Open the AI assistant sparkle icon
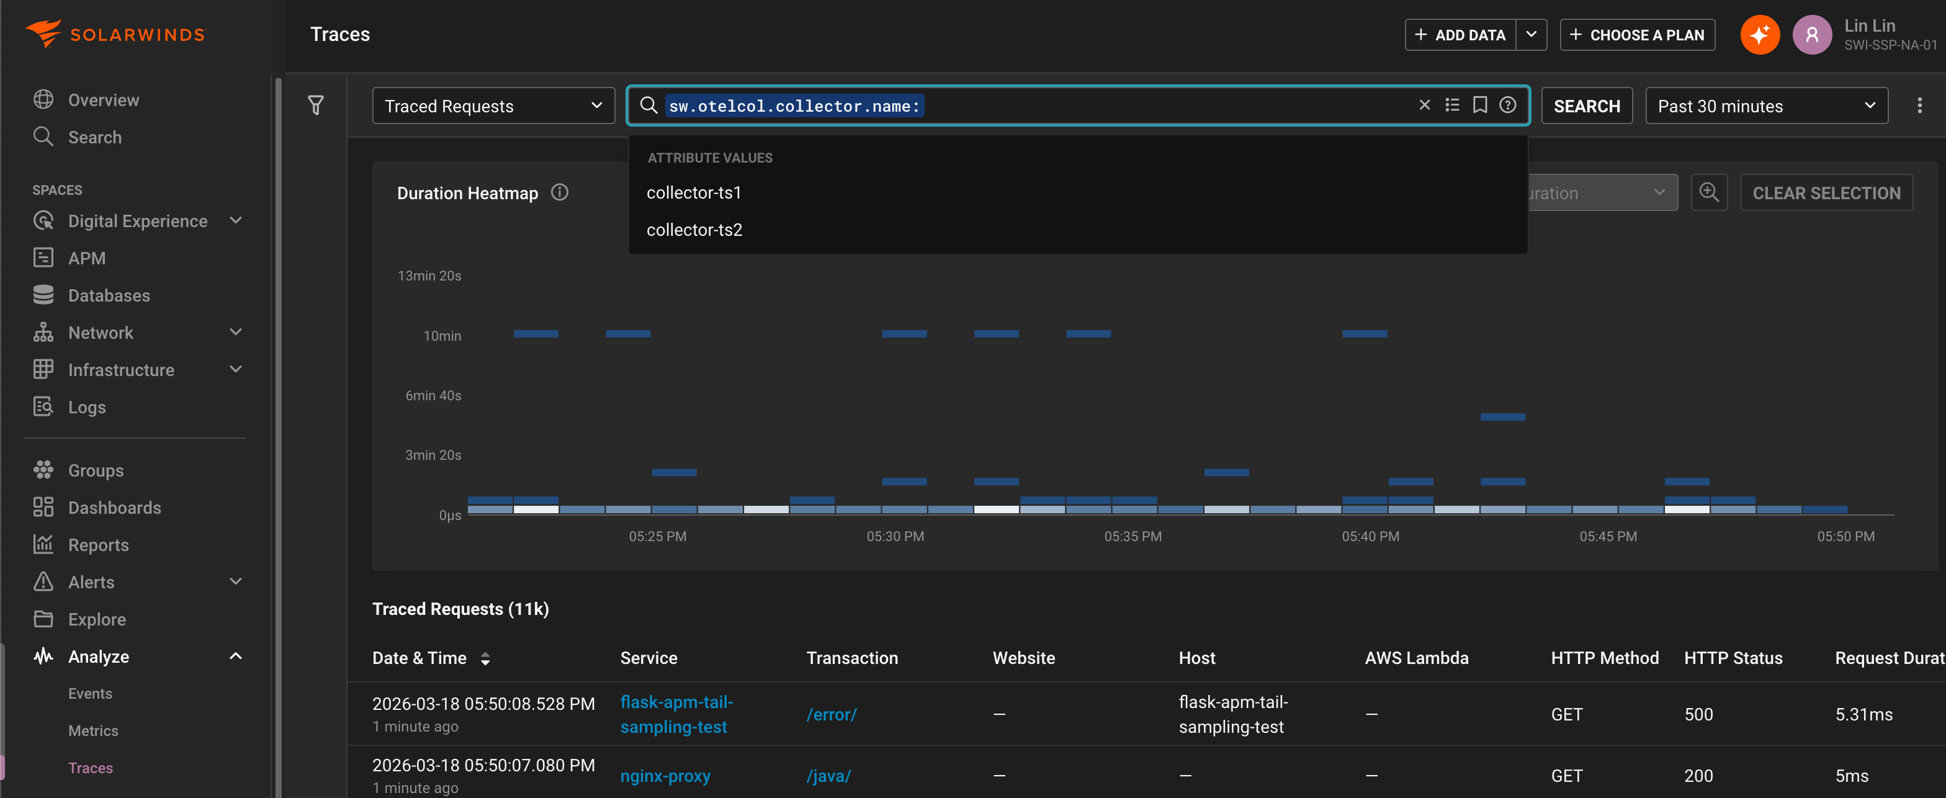Image resolution: width=1946 pixels, height=798 pixels. (1759, 34)
